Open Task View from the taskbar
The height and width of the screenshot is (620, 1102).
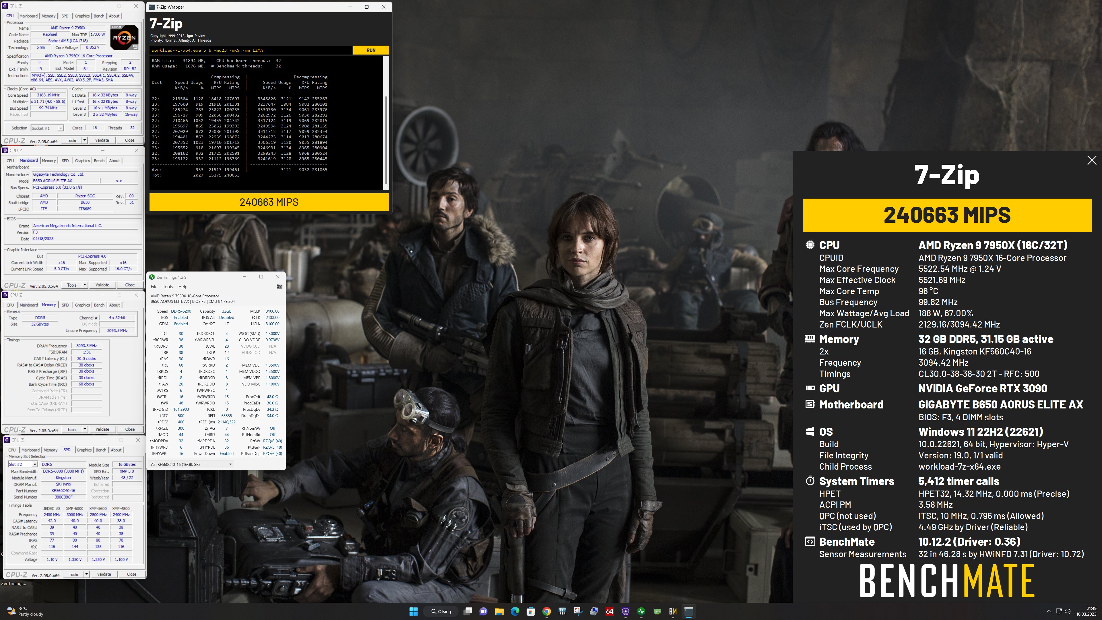[x=468, y=611]
